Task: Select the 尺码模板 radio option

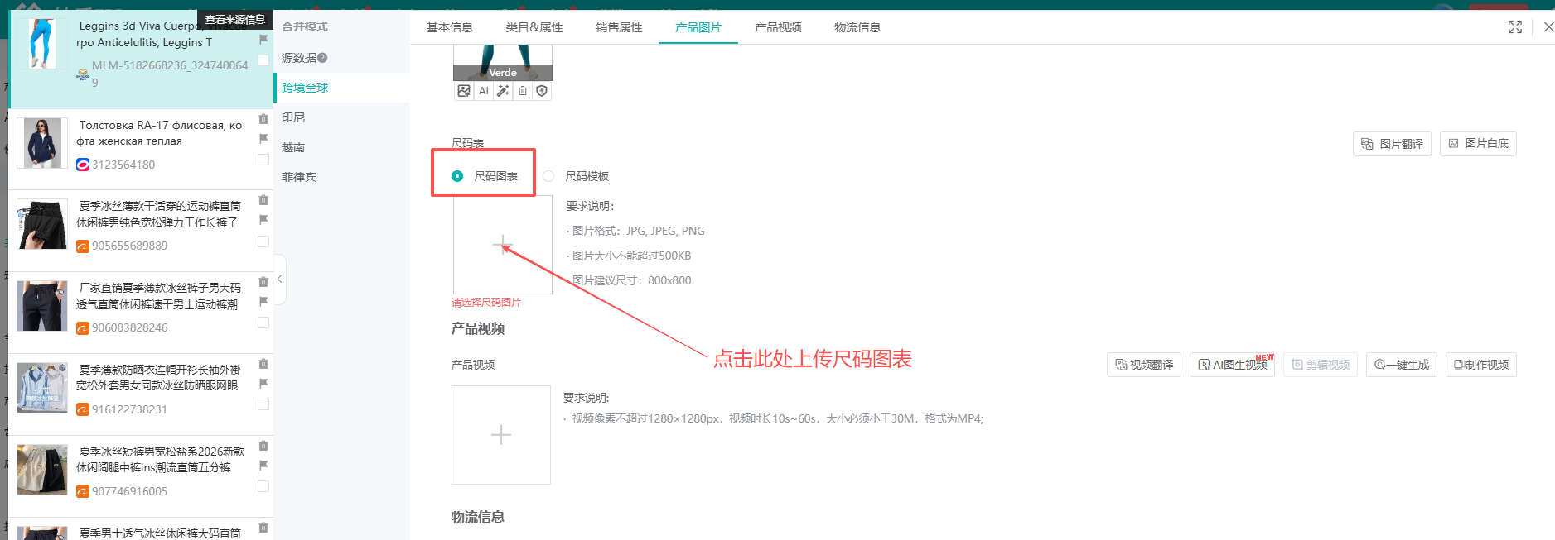Action: [x=548, y=176]
